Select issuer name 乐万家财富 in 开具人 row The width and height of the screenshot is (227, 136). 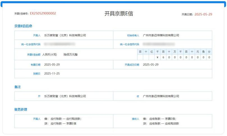(x=65, y=35)
